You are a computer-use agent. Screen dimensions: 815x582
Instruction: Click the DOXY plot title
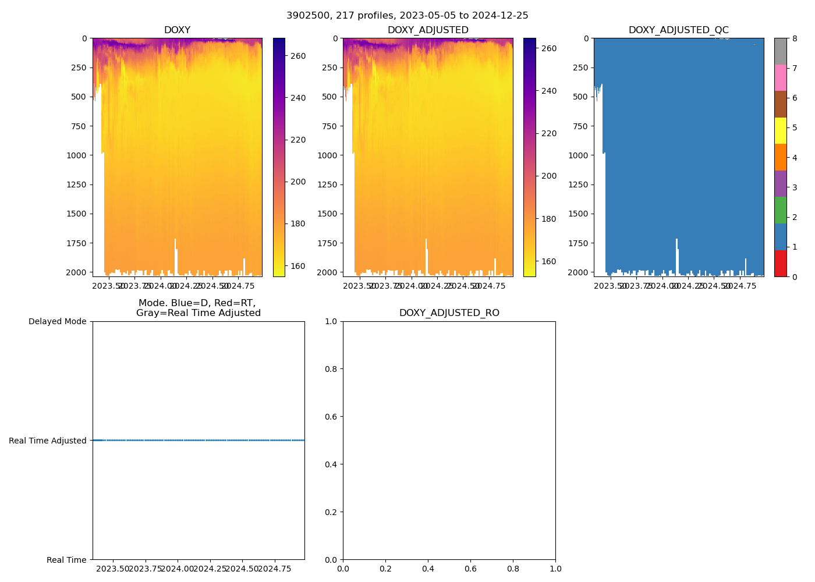pos(177,30)
